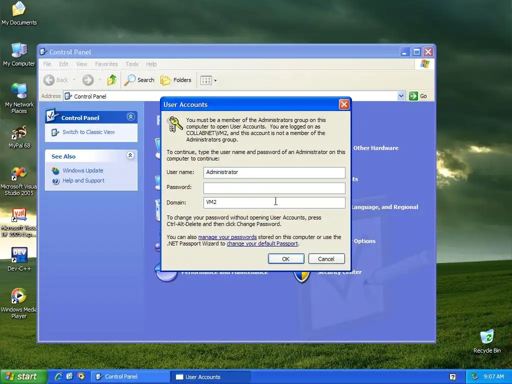This screenshot has width=512, height=384.
Task: Launch Windows Media Player desktop shortcut
Action: 19,303
